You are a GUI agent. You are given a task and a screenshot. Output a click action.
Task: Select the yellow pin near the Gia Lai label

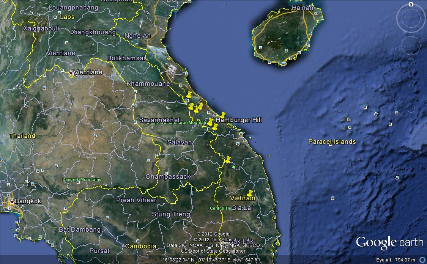tap(249, 192)
